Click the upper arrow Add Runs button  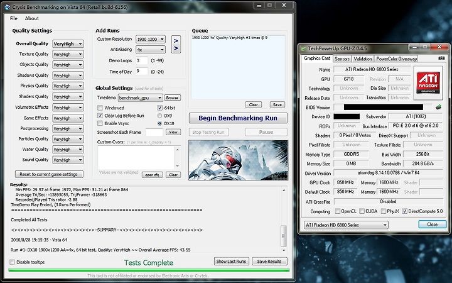(x=176, y=40)
